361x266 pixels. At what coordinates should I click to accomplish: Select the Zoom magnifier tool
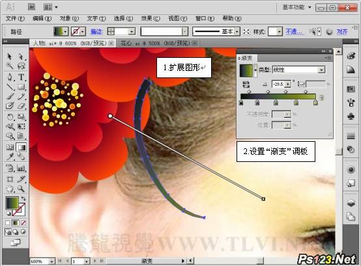(21, 189)
